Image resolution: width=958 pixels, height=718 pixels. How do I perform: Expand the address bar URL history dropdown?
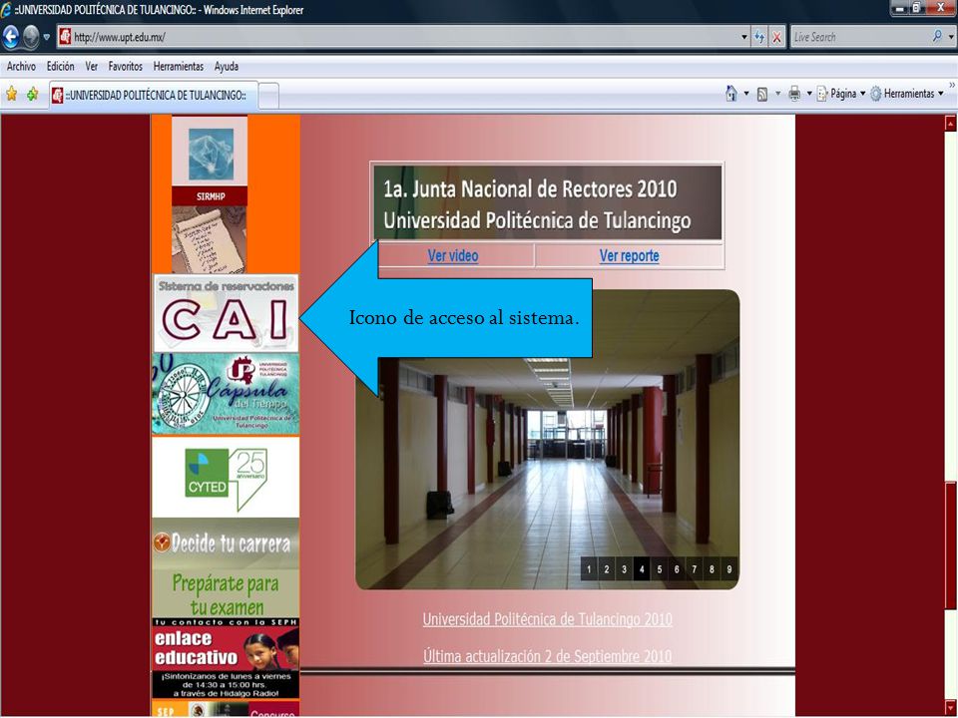pyautogui.click(x=743, y=37)
